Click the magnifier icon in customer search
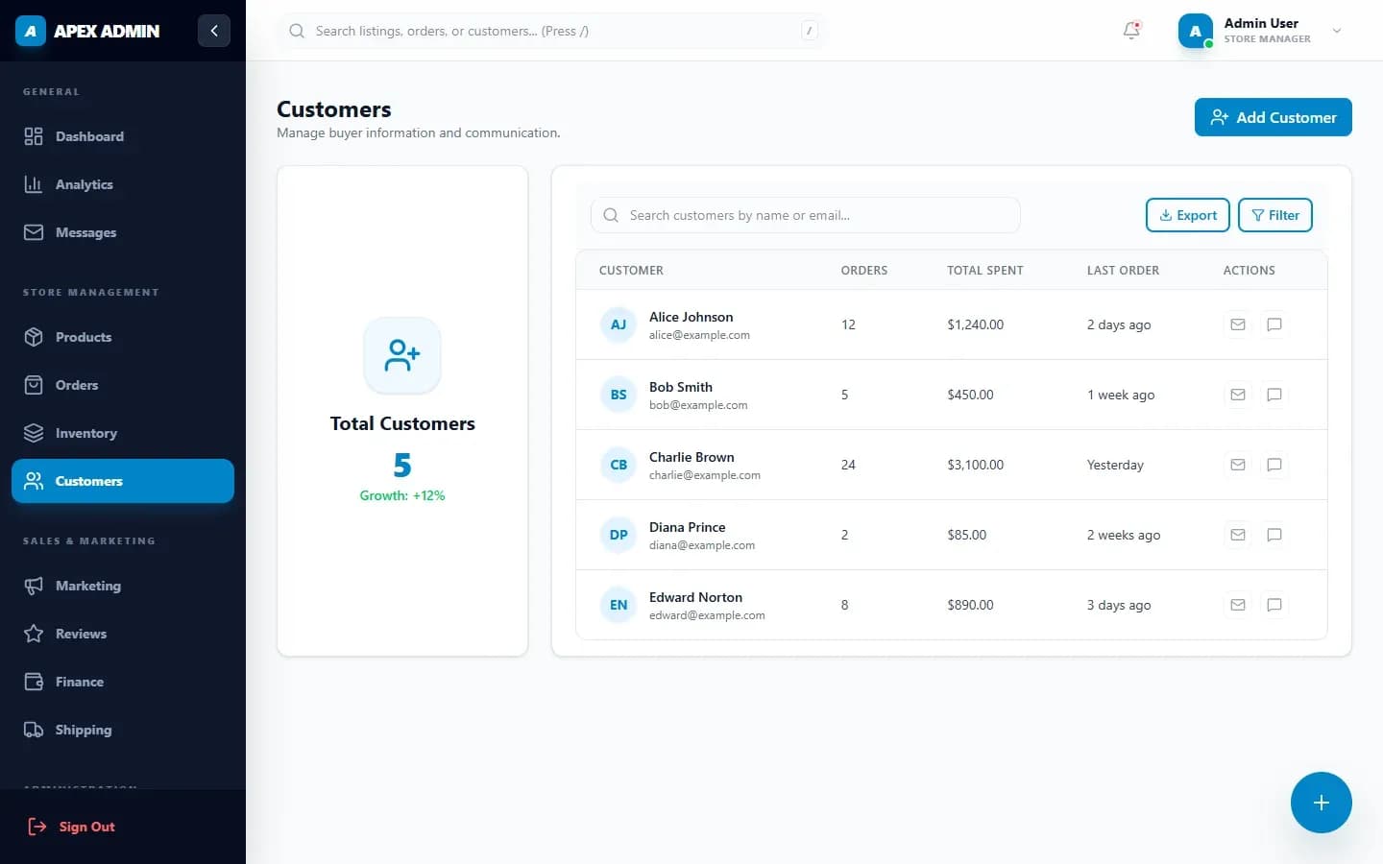The image size is (1383, 864). (611, 215)
